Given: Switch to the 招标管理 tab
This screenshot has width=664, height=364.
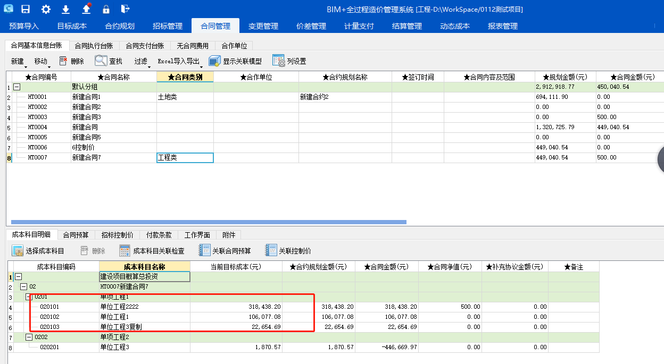Looking at the screenshot, I should [168, 26].
